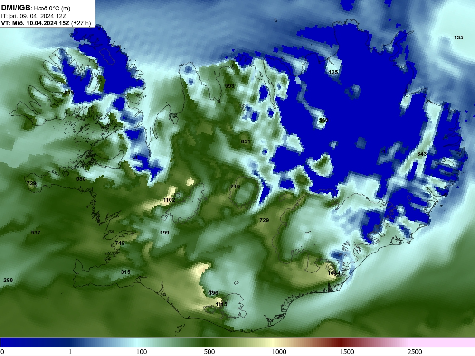Screen dimensions: 475x356
Task: Click the map value 580
Action: pyautogui.click(x=81, y=179)
